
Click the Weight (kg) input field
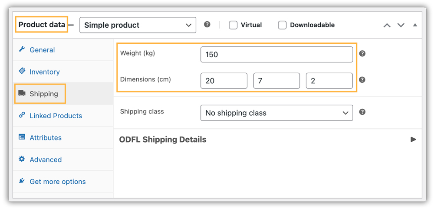click(277, 55)
